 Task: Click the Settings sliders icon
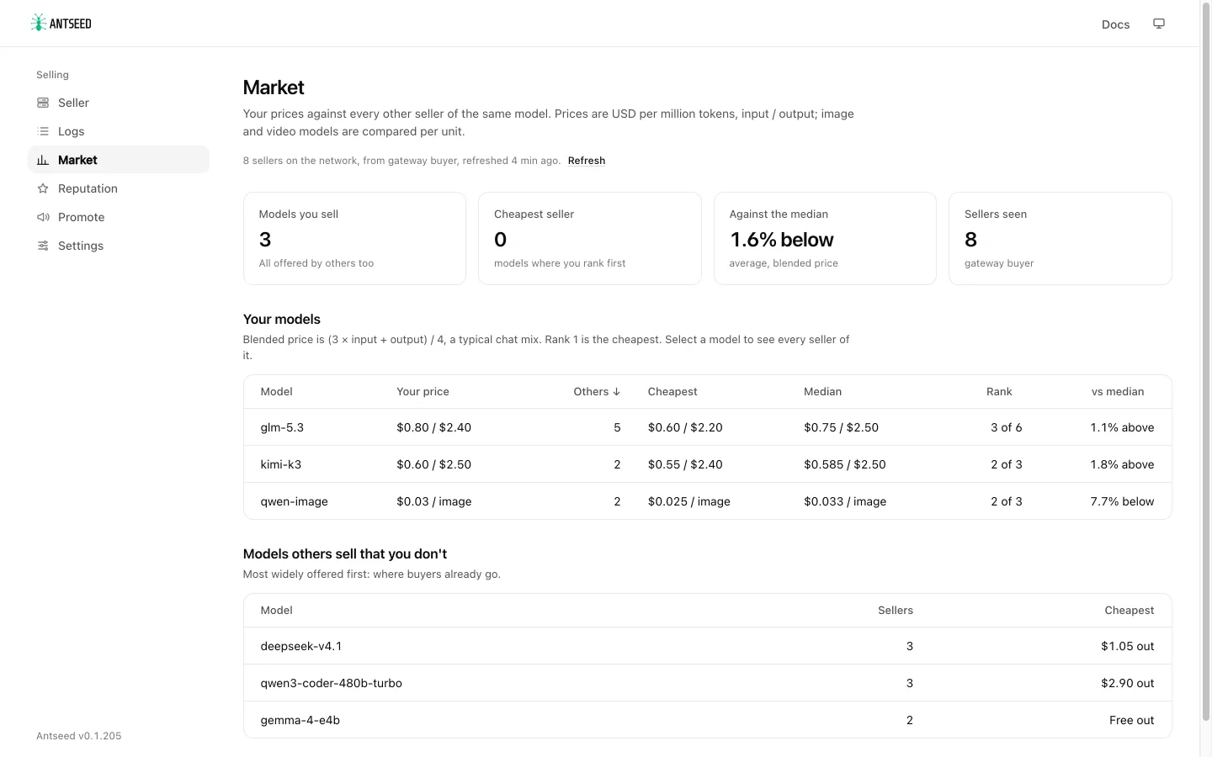click(43, 246)
